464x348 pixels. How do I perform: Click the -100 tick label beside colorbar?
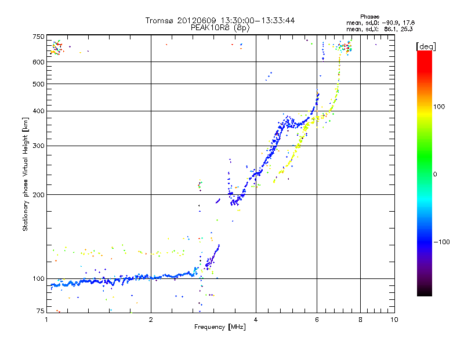pos(443,242)
